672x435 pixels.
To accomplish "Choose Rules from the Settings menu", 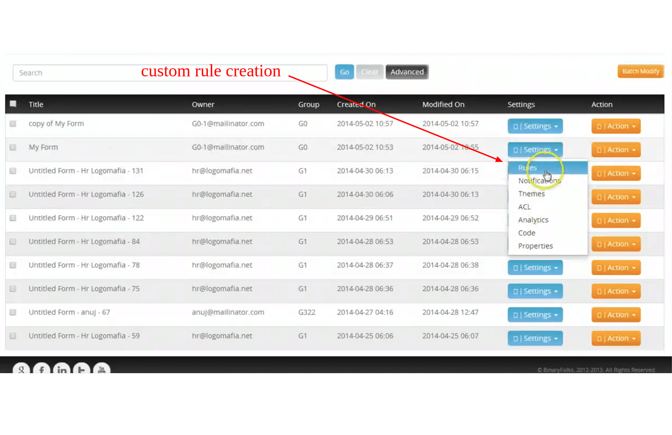I will click(527, 168).
